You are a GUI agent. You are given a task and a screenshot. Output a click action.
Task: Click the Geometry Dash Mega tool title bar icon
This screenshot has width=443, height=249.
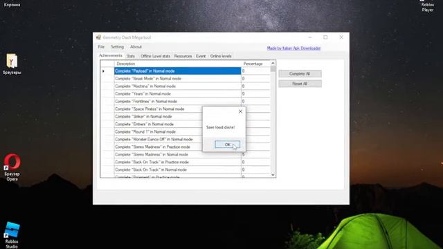click(x=98, y=37)
